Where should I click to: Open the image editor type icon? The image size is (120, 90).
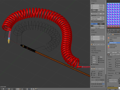pos(109,30)
